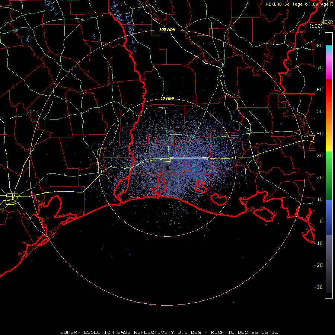Click the NEXR label near the top right
This screenshot has height=335, width=335.
pos(327,22)
